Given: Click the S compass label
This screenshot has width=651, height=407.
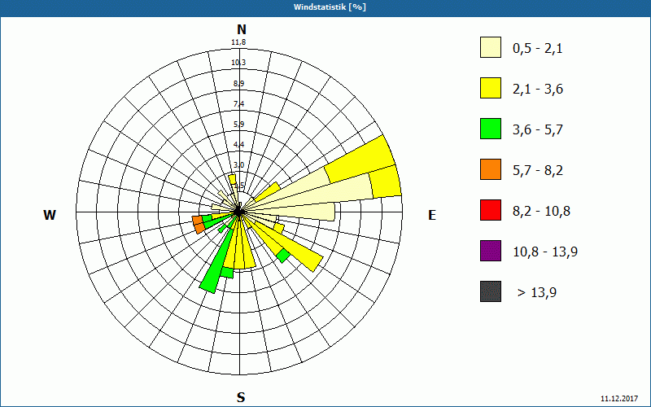Looking at the screenshot, I should point(241,397).
